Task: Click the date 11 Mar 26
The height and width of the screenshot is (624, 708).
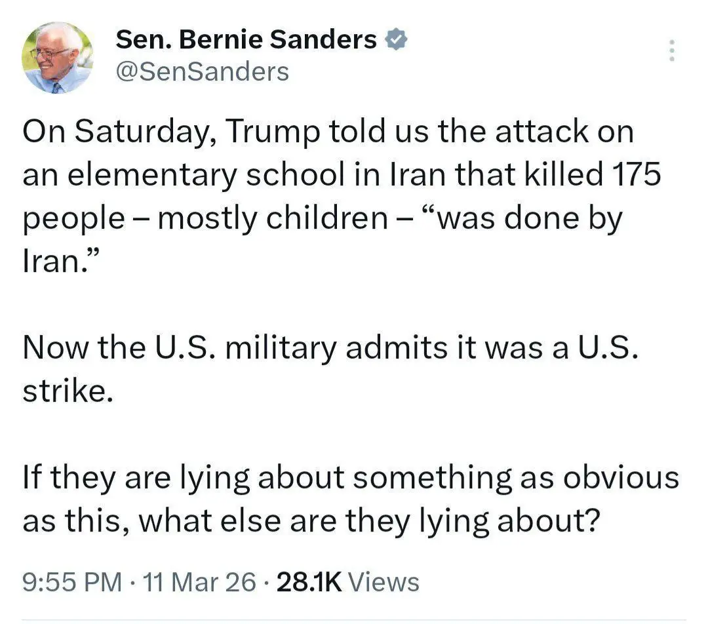Action: pos(201,581)
